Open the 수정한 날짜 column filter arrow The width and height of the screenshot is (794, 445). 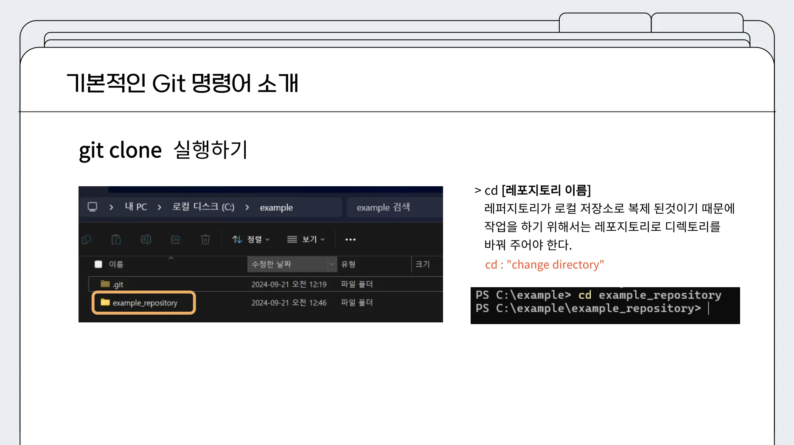click(x=332, y=264)
